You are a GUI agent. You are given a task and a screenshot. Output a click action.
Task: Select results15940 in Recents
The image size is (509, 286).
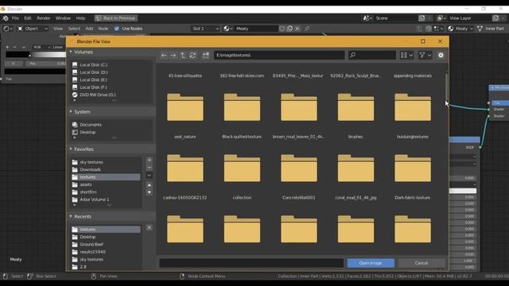click(92, 252)
